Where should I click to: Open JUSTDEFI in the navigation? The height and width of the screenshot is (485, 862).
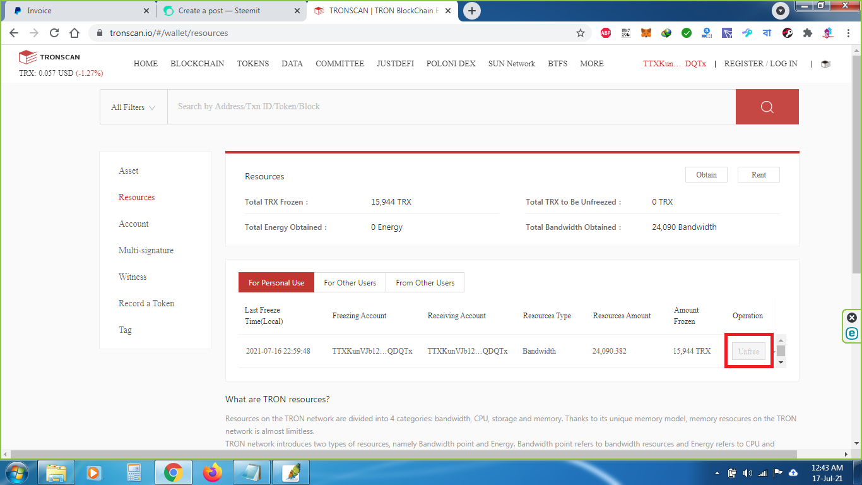(x=395, y=64)
